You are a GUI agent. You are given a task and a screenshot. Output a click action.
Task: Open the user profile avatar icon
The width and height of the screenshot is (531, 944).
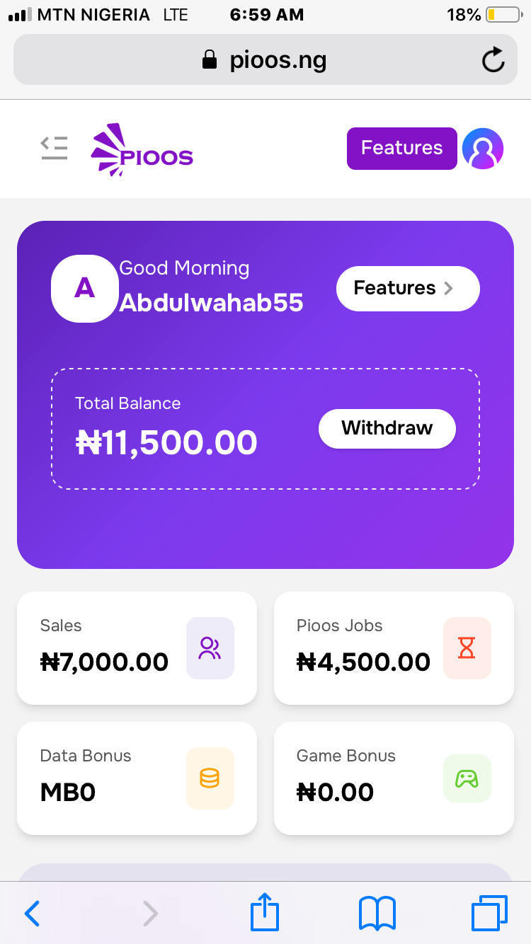[x=482, y=149]
